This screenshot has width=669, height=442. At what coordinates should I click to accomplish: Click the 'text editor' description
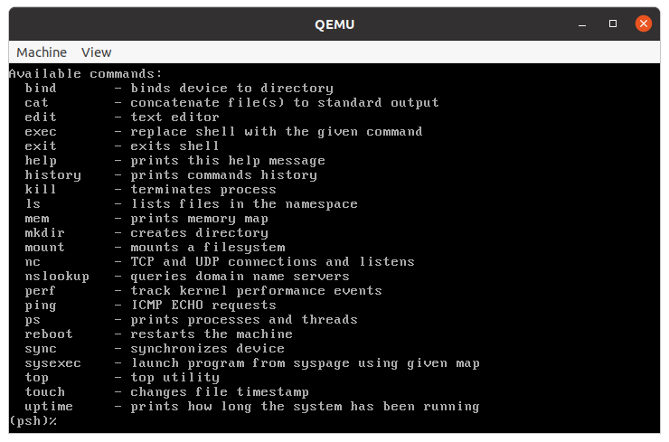point(174,117)
